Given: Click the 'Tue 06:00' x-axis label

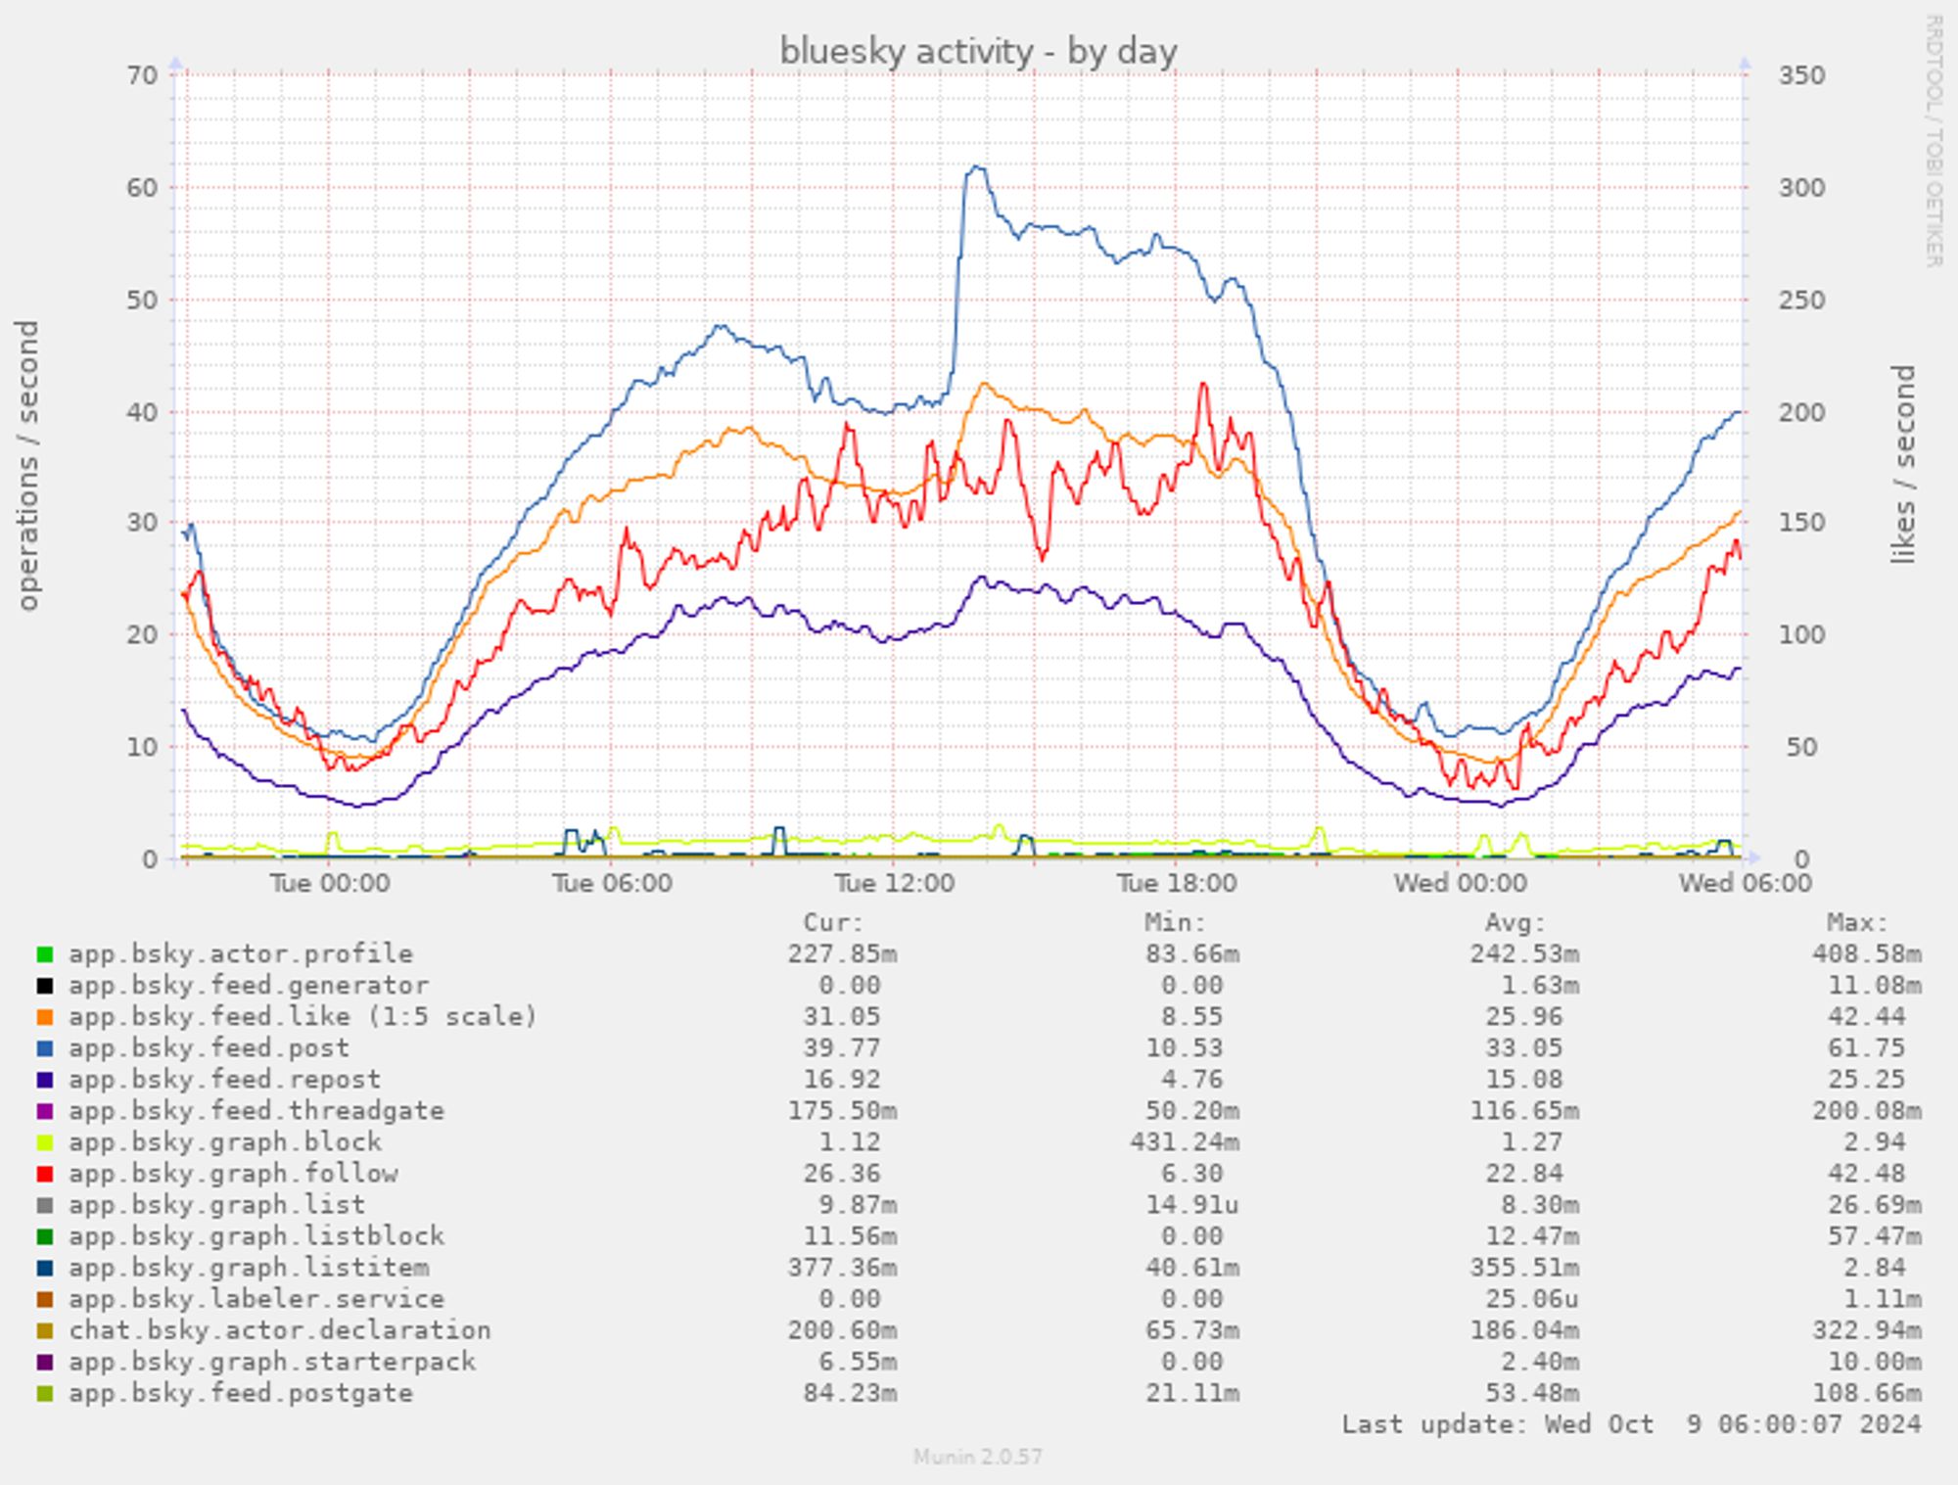Looking at the screenshot, I should pos(612,883).
